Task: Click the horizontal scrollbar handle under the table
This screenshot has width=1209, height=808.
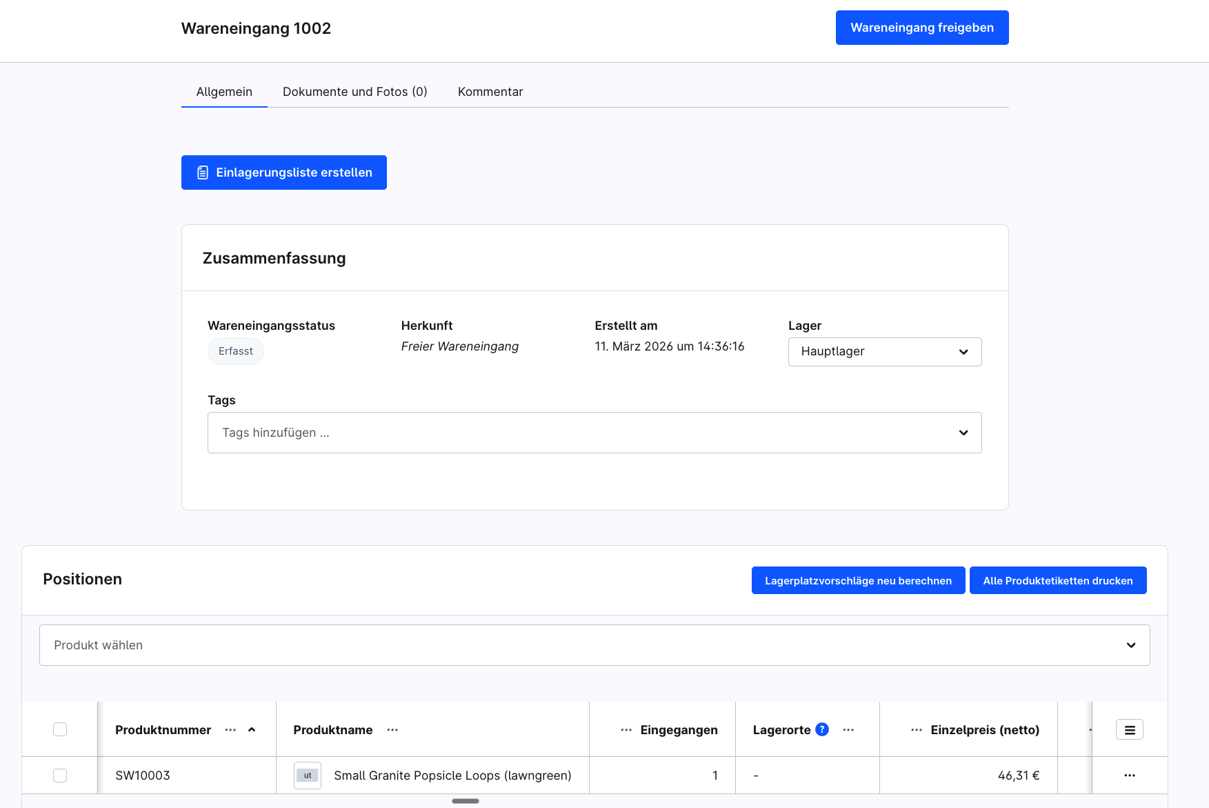Action: 466,801
